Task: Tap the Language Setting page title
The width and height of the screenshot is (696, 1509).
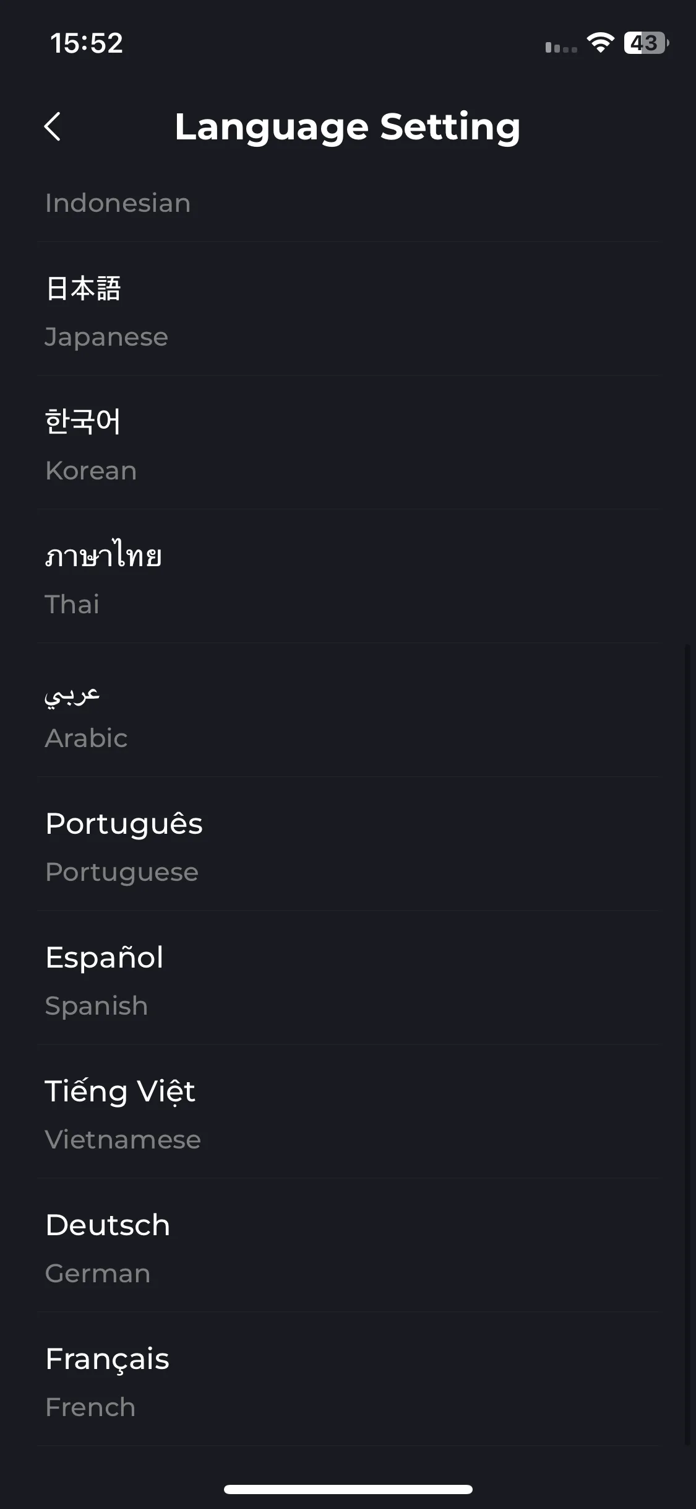Action: (x=348, y=127)
